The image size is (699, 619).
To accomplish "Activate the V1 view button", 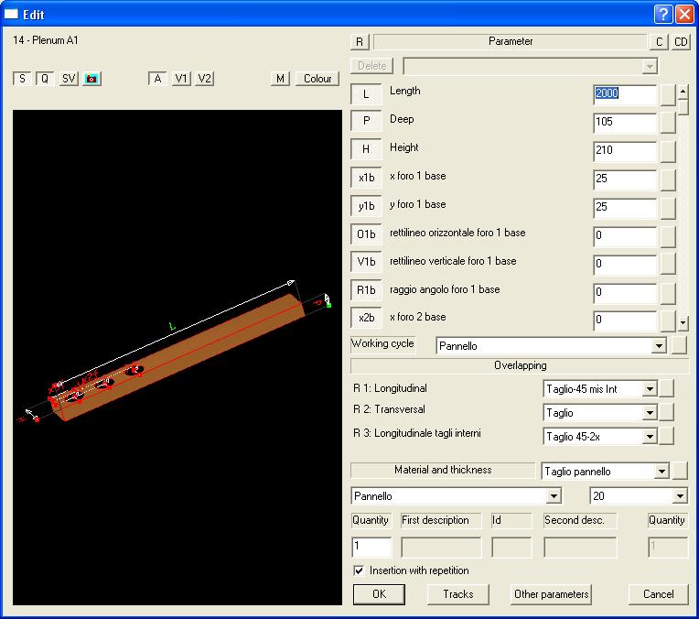I will [182, 79].
